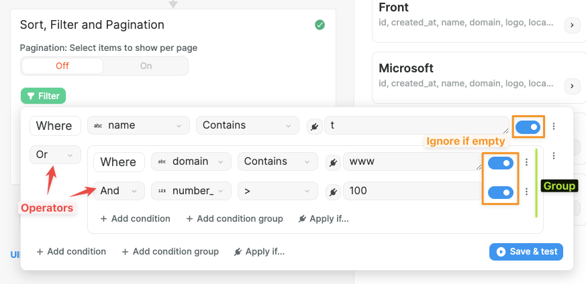Click the green Filter button
The width and height of the screenshot is (586, 284).
[44, 96]
